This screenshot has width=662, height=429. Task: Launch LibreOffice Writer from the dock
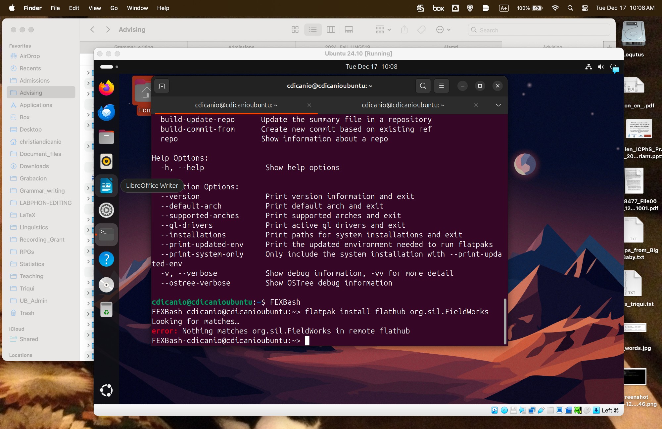click(x=106, y=186)
